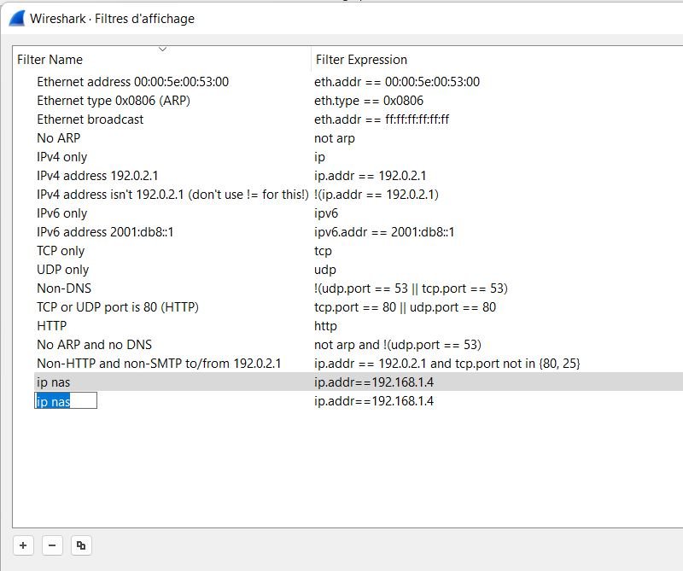Image resolution: width=683 pixels, height=571 pixels.
Task: Select the IPv4 only filter
Action: pos(61,157)
